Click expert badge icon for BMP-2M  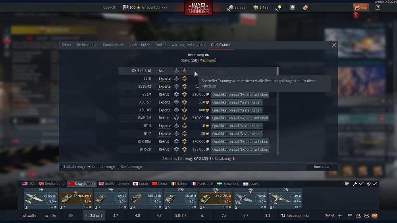pyautogui.click(x=177, y=118)
